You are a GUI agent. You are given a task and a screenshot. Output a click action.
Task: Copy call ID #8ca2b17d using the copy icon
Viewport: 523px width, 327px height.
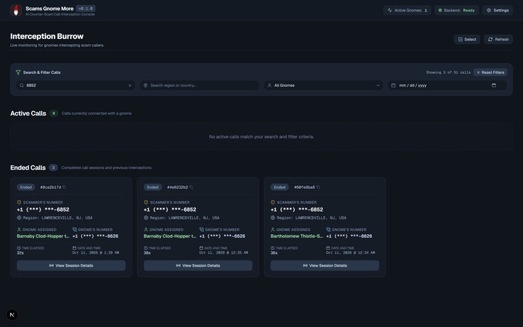click(64, 188)
